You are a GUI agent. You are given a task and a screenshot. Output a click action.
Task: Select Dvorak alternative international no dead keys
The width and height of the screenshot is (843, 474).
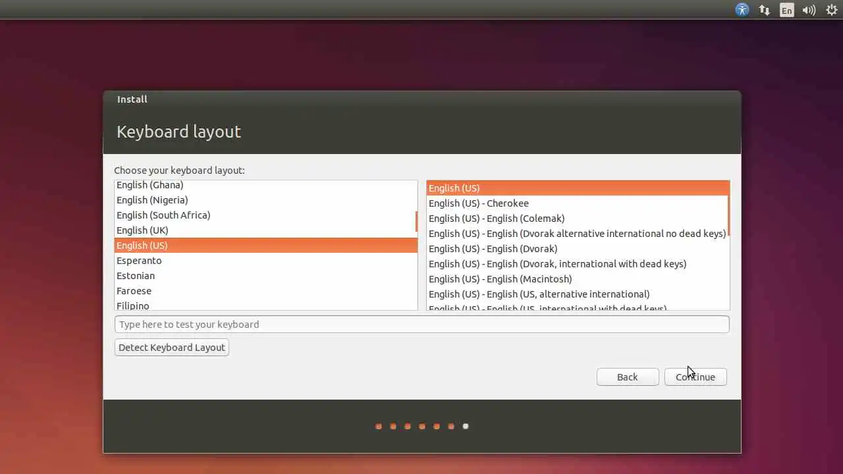pyautogui.click(x=577, y=234)
